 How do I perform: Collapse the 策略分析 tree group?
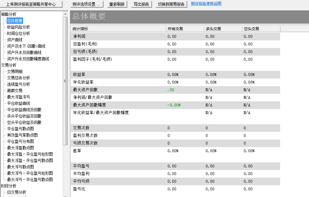click(x=9, y=14)
